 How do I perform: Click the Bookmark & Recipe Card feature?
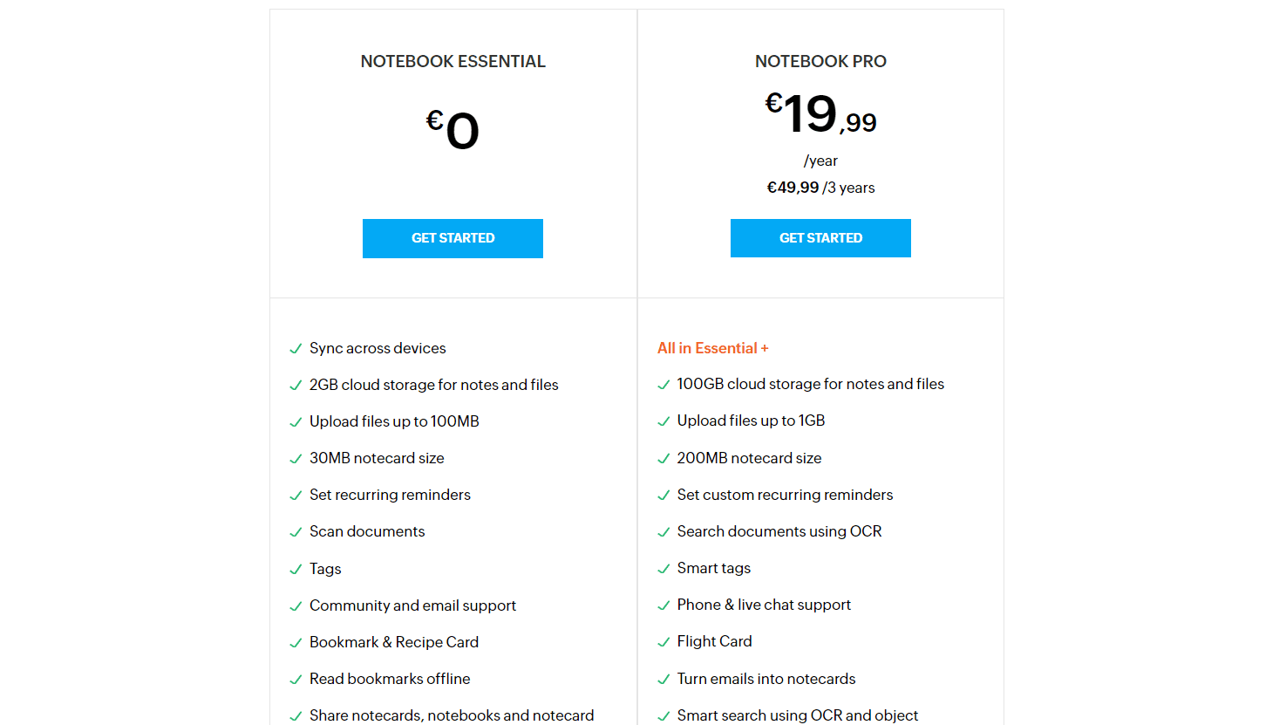[x=394, y=641]
